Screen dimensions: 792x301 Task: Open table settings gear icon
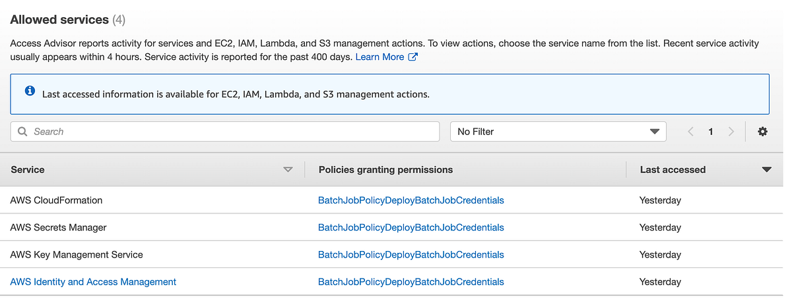tap(762, 132)
